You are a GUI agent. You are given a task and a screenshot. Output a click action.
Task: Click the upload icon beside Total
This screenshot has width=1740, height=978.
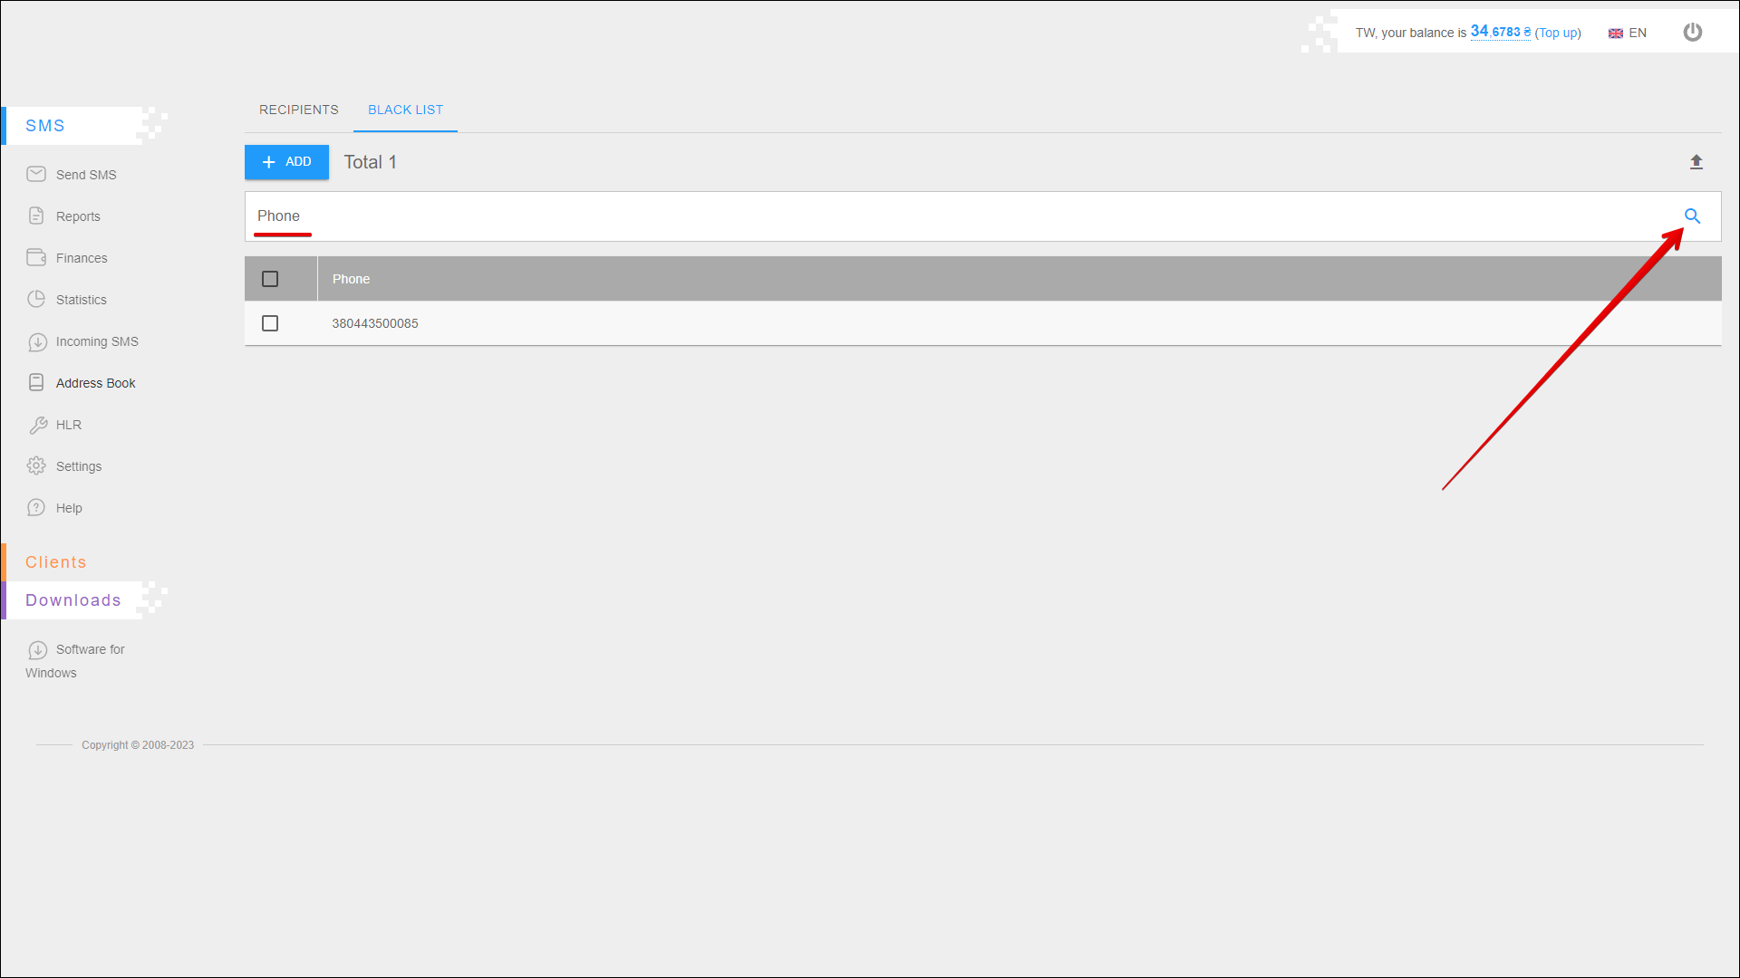[1696, 162]
